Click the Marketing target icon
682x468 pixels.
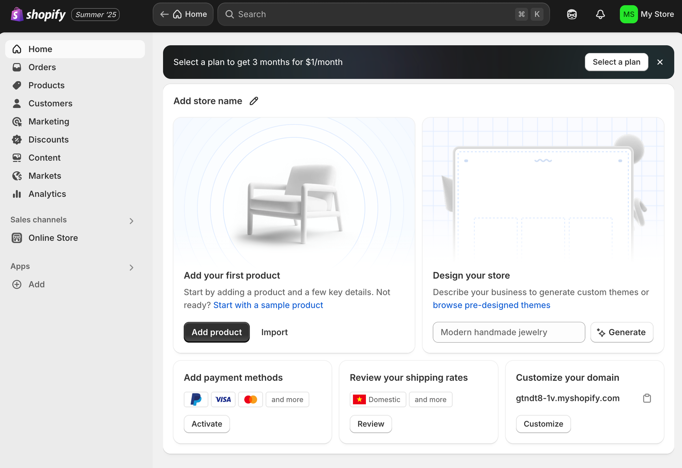[x=17, y=121]
